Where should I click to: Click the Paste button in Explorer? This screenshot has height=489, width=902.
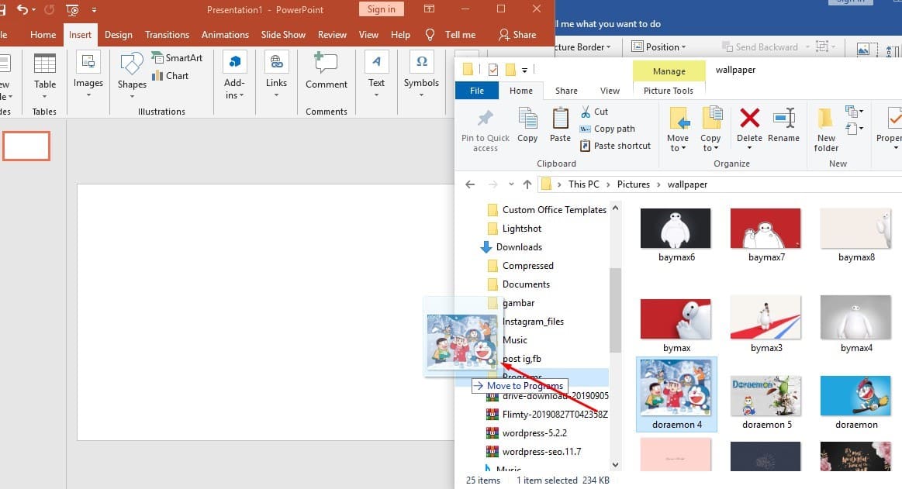[560, 126]
